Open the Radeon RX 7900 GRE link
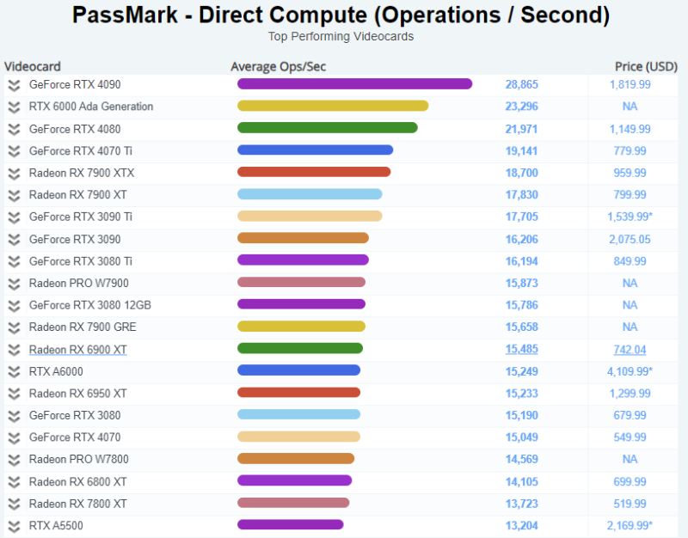Viewport: 688px width, 538px height. tap(83, 327)
